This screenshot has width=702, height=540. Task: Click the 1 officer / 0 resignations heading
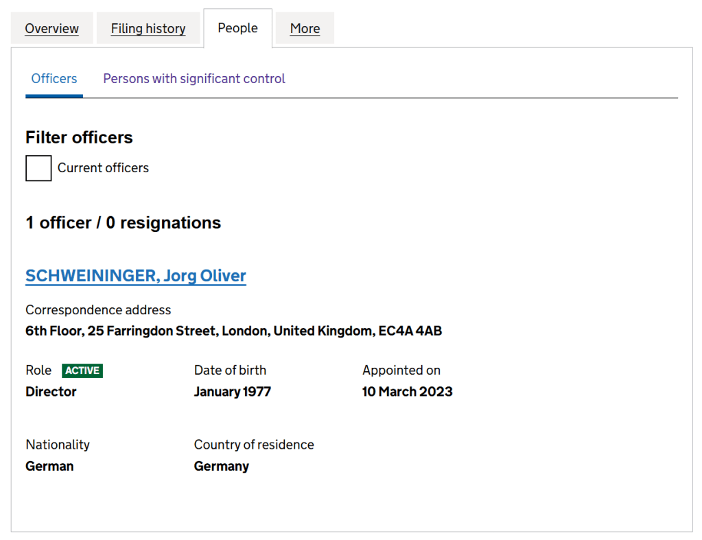click(x=124, y=223)
